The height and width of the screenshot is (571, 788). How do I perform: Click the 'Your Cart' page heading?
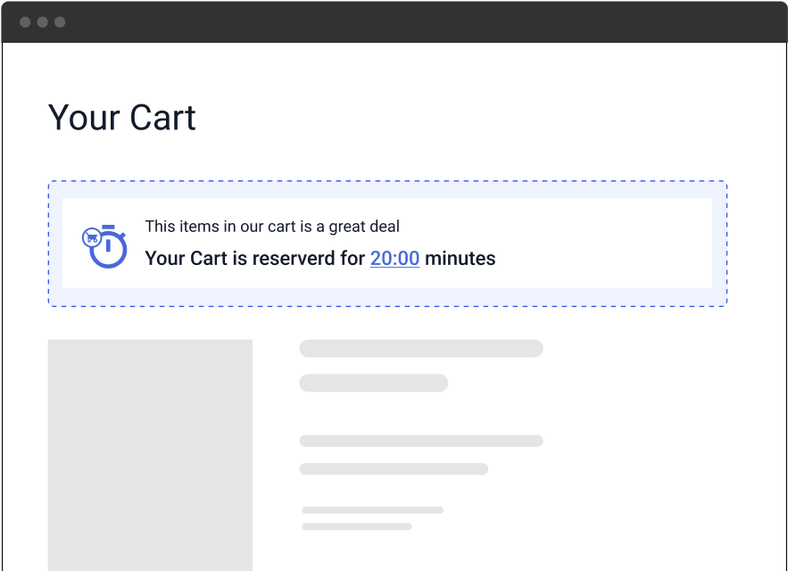121,118
